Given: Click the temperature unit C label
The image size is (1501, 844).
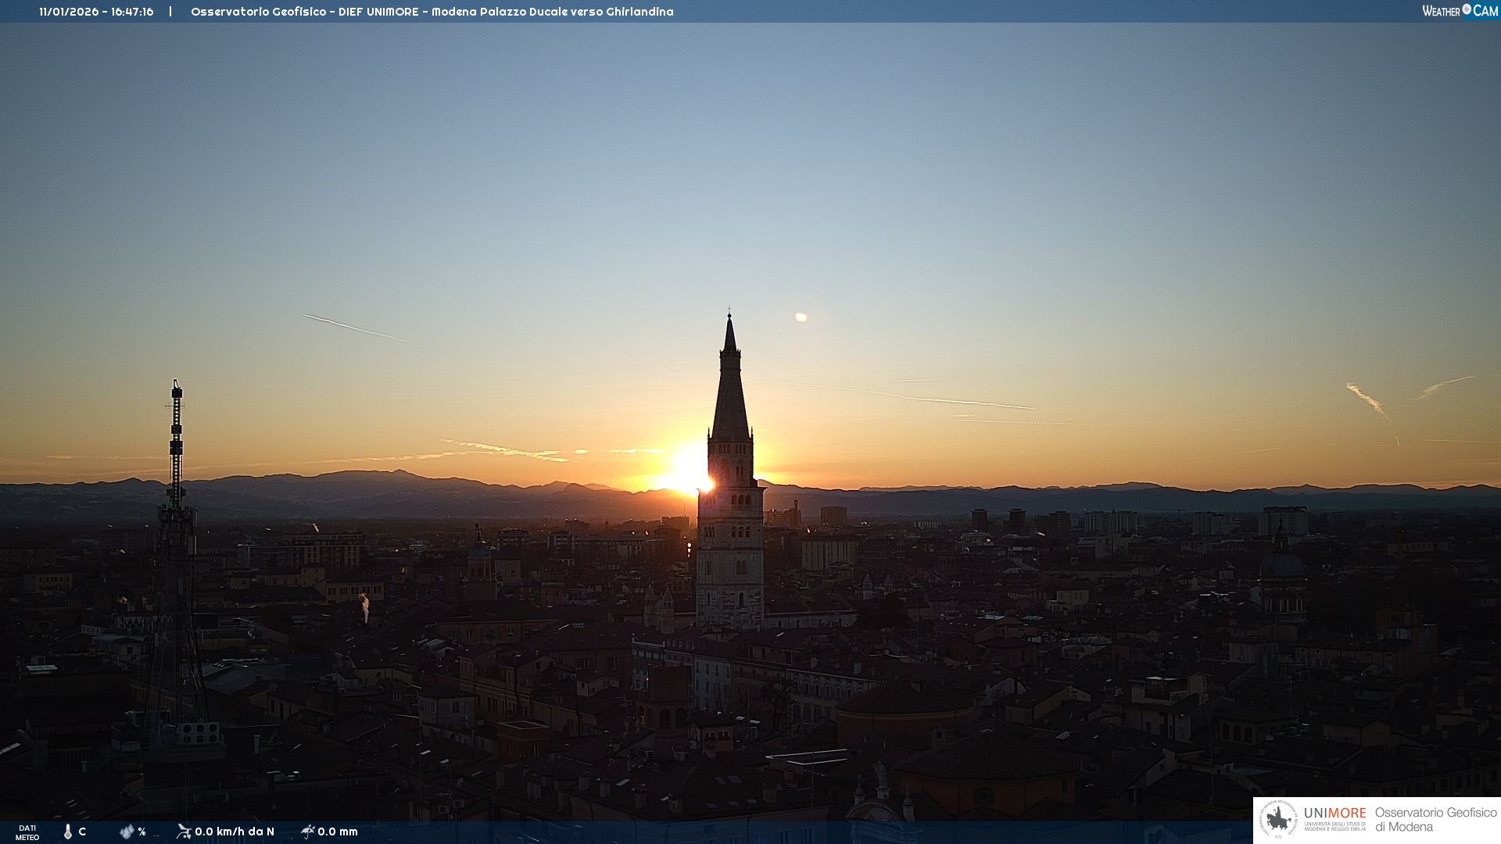Looking at the screenshot, I should pos(82,831).
